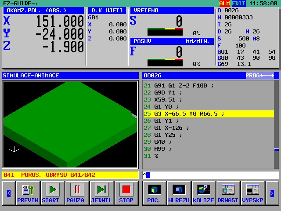Click the key-in input field
Viewport: 281px width, 211px height.
pos(211,175)
